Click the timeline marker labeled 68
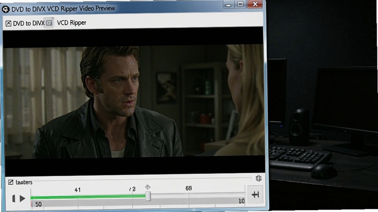Image resolution: width=378 pixels, height=212 pixels. (189, 188)
